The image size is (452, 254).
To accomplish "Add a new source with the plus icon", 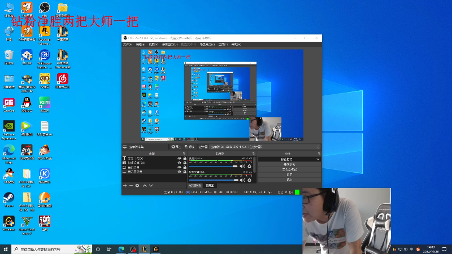I will point(125,186).
